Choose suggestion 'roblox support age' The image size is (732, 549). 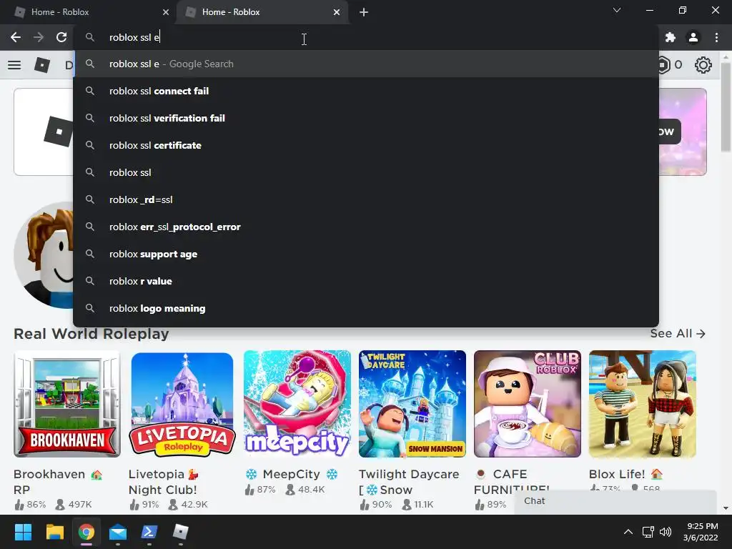click(366, 254)
